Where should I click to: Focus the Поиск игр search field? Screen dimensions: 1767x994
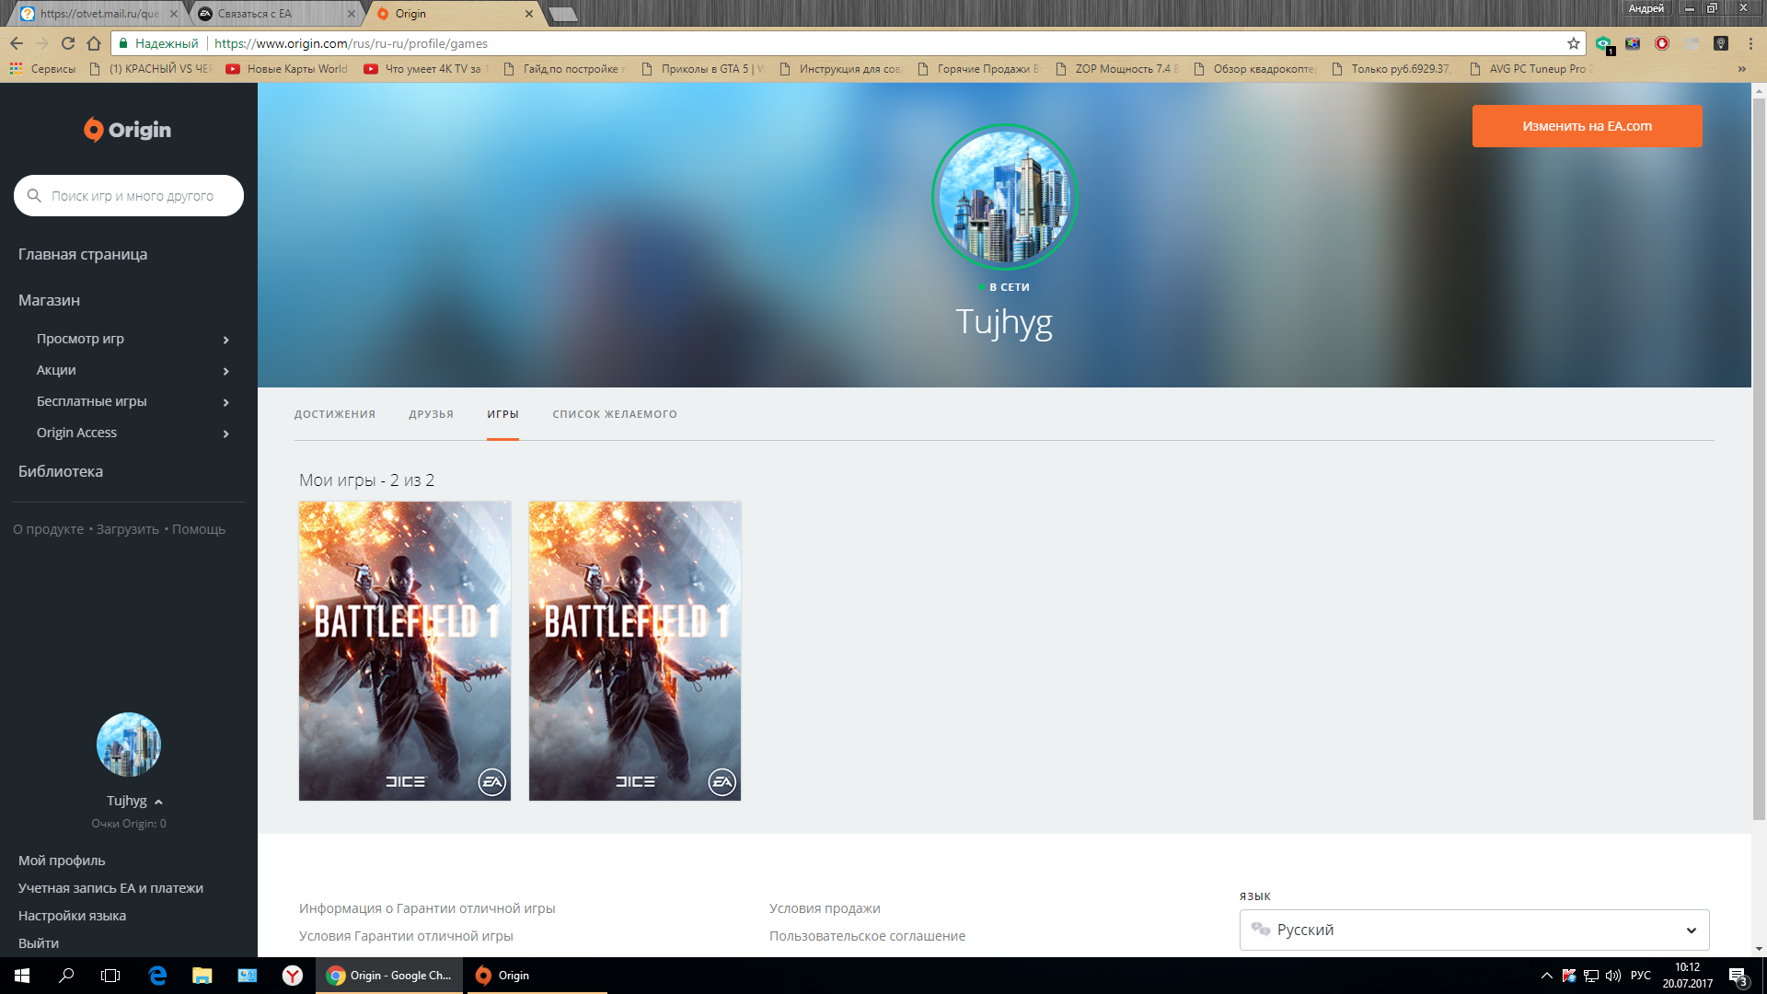[x=129, y=195]
